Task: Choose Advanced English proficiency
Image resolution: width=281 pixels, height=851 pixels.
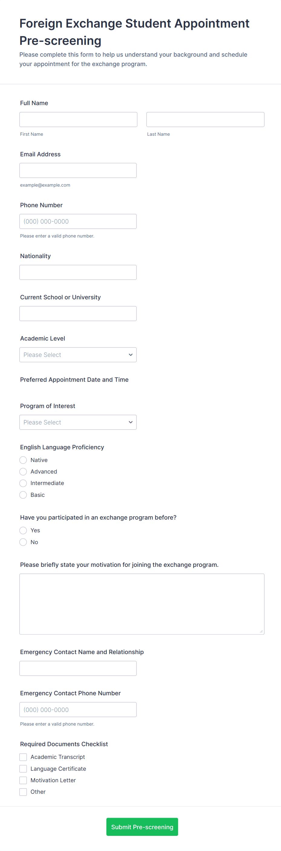Action: [x=23, y=472]
